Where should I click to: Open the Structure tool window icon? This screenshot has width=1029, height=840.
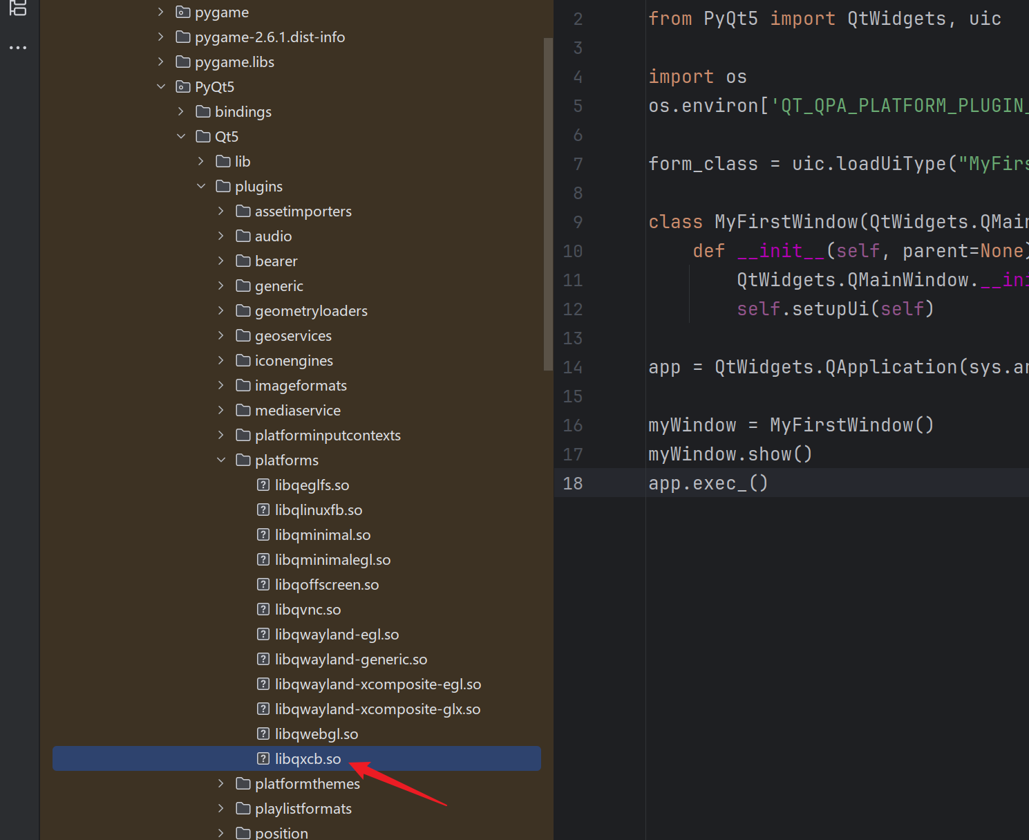pos(18,8)
